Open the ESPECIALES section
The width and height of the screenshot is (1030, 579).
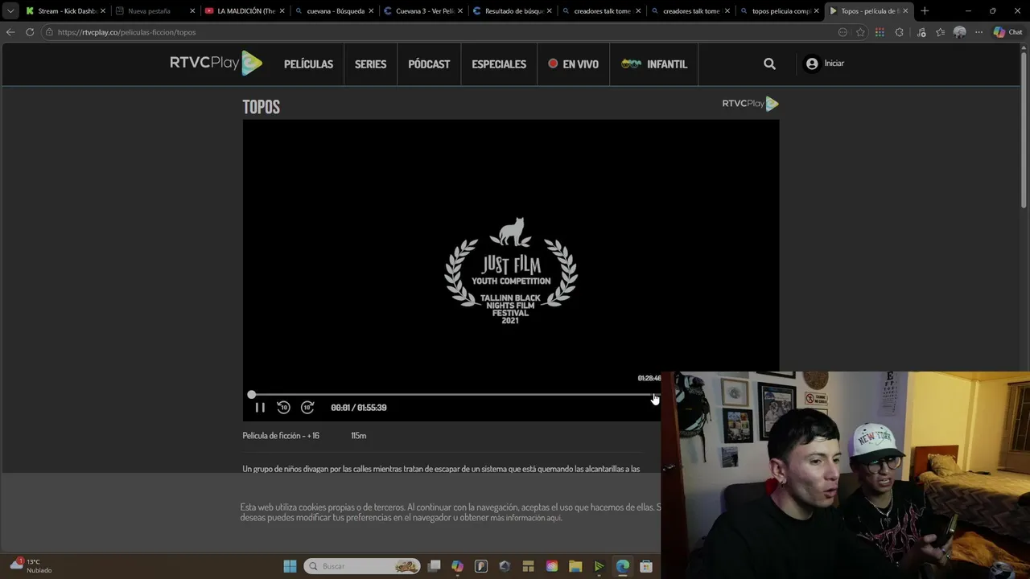click(x=499, y=64)
